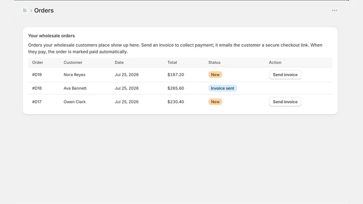Click customer name Ava Bennett
Image resolution: width=363 pixels, height=204 pixels.
(x=75, y=88)
